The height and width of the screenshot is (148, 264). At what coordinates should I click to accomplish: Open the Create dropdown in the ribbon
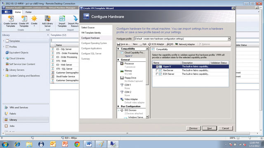34,21
